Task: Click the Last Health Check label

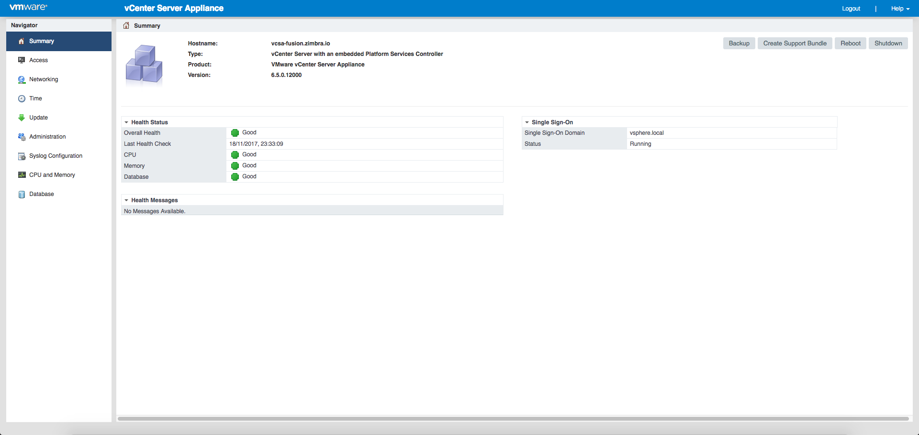Action: [147, 144]
